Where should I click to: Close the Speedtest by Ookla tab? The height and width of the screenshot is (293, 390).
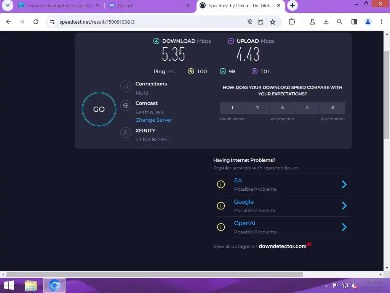pos(279,5)
